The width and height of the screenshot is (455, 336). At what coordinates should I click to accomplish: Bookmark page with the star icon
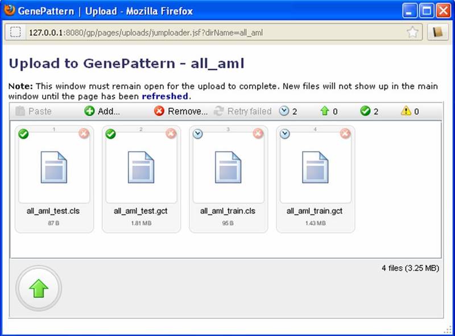(412, 32)
